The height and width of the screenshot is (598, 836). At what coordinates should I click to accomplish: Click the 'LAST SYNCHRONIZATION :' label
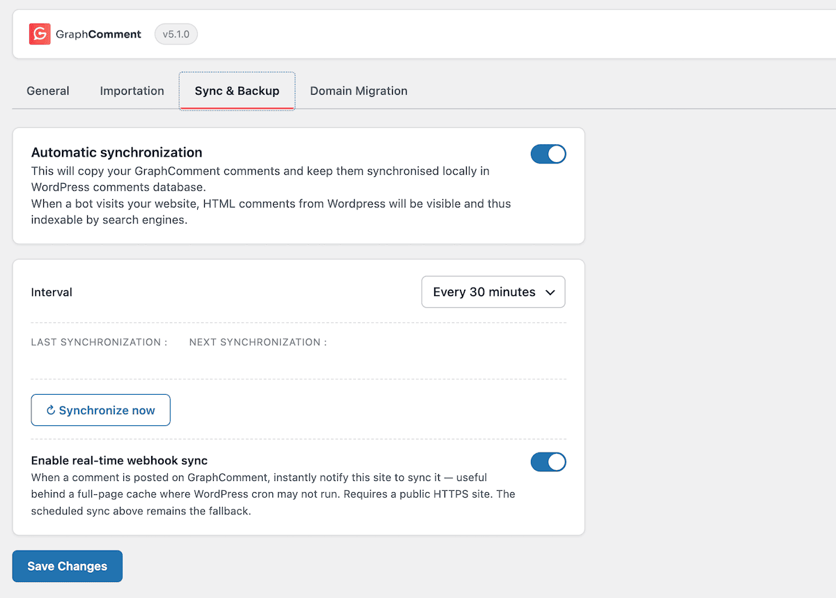[100, 343]
